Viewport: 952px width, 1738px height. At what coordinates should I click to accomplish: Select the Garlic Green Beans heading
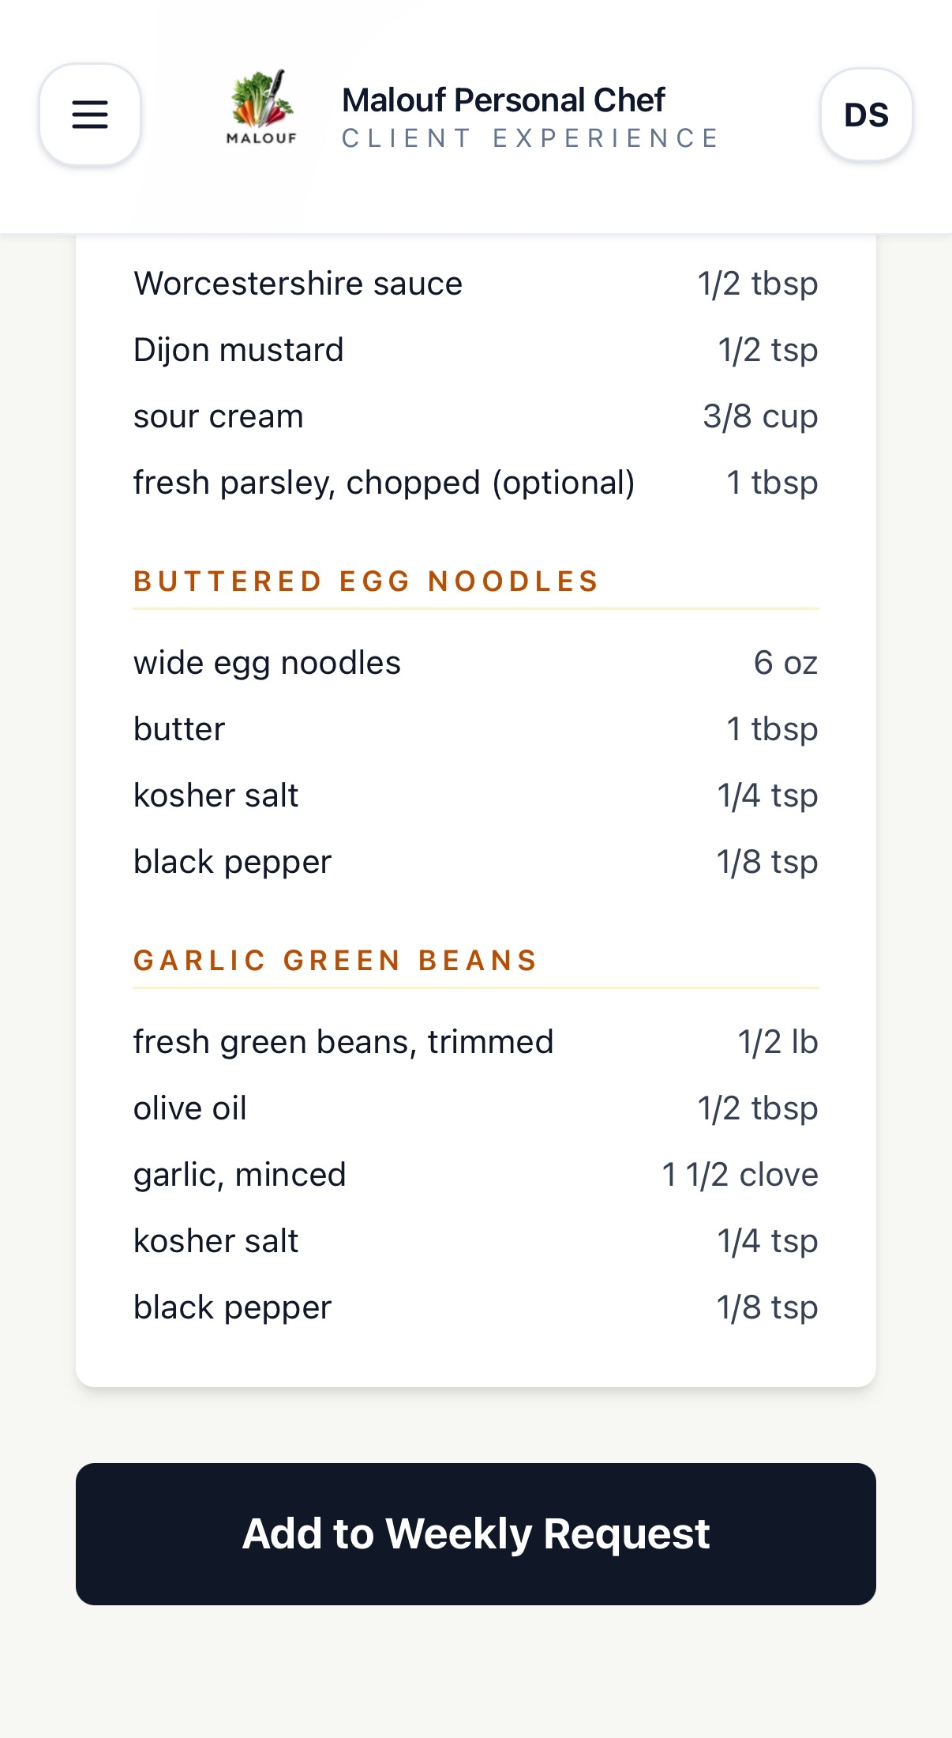coord(335,960)
